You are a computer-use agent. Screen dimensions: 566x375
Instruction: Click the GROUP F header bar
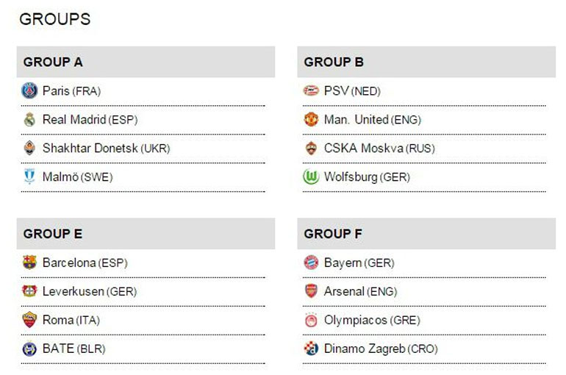[x=426, y=234]
